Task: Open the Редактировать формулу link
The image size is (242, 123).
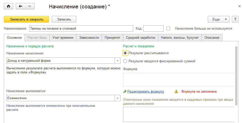Action: coord(146,91)
